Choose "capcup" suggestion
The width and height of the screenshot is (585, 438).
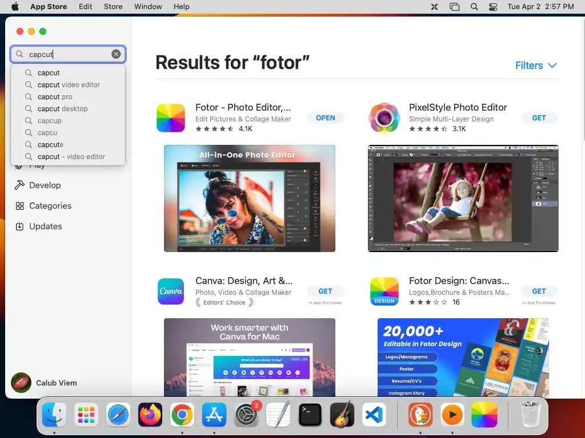click(69, 121)
